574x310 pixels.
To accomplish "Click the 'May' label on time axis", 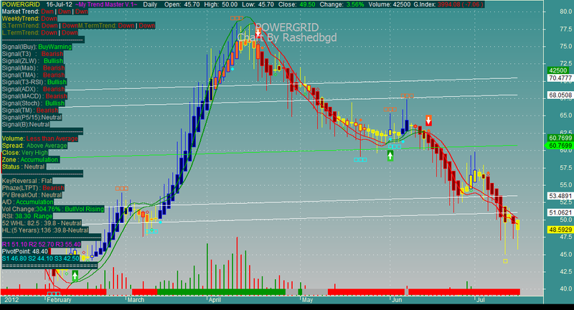I will pyautogui.click(x=308, y=300).
